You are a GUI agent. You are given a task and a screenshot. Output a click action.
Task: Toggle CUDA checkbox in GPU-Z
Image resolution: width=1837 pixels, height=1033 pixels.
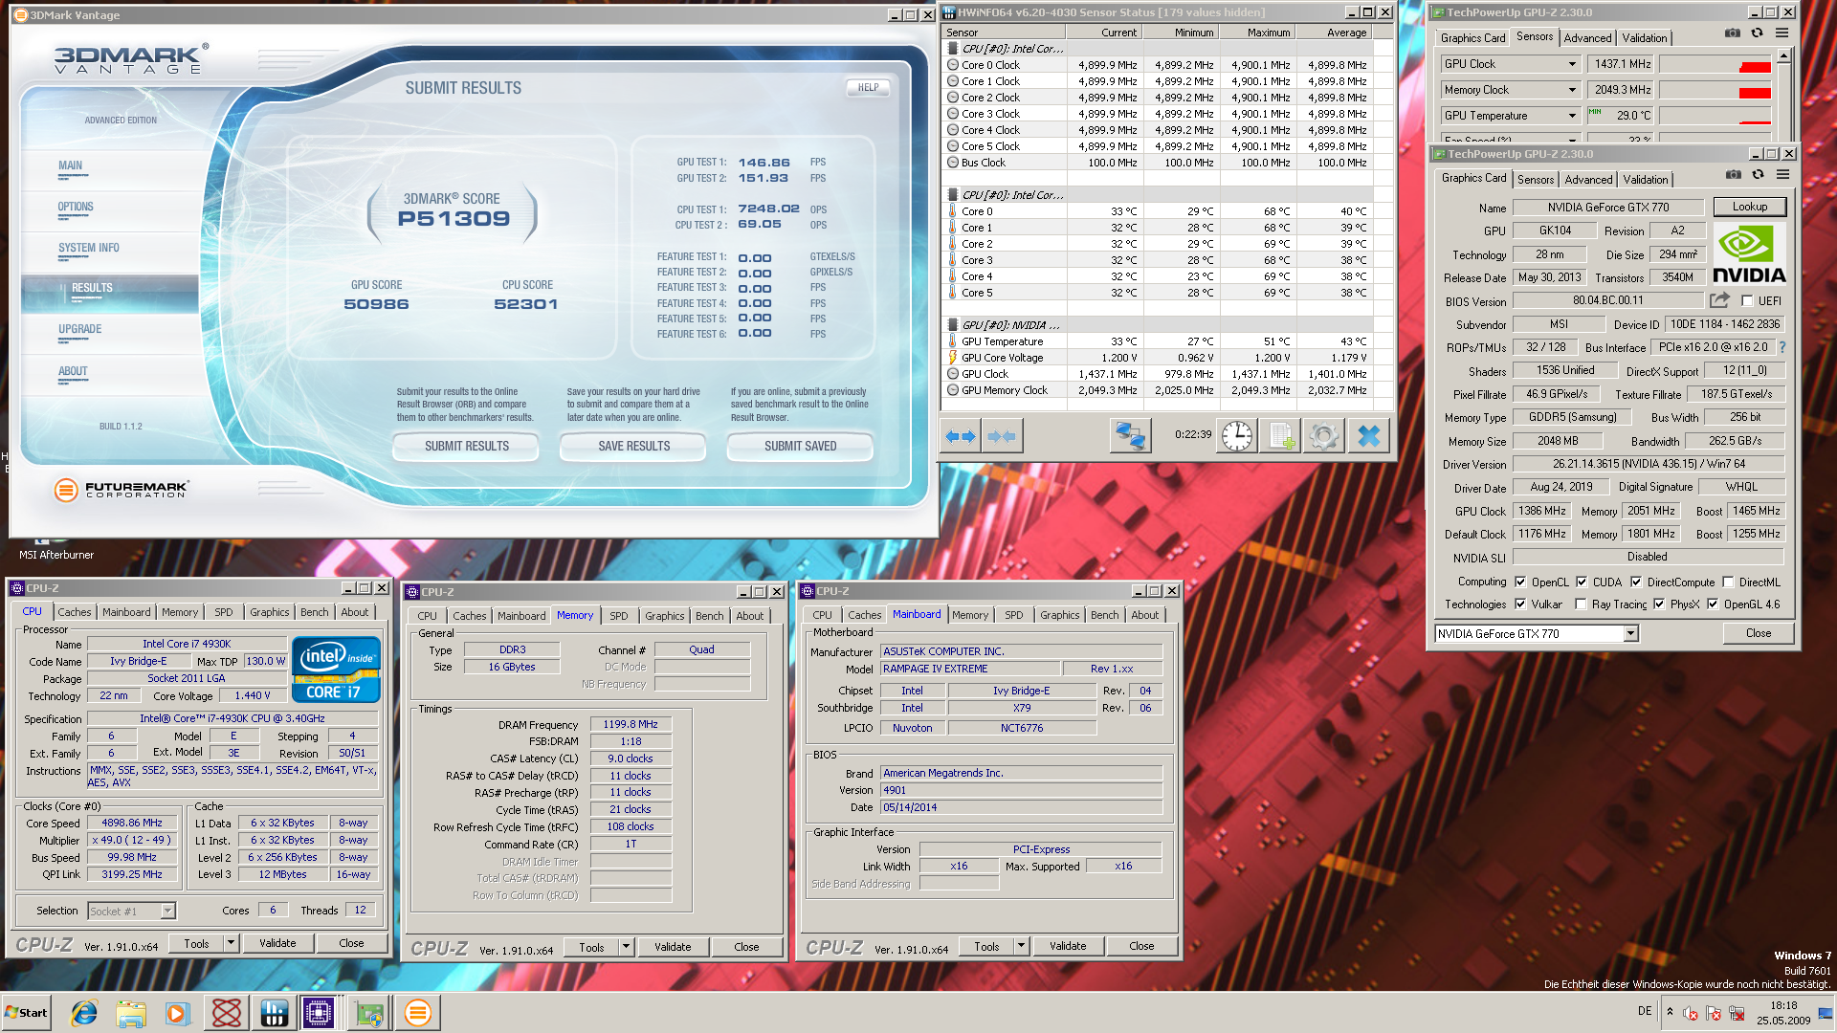(1582, 582)
